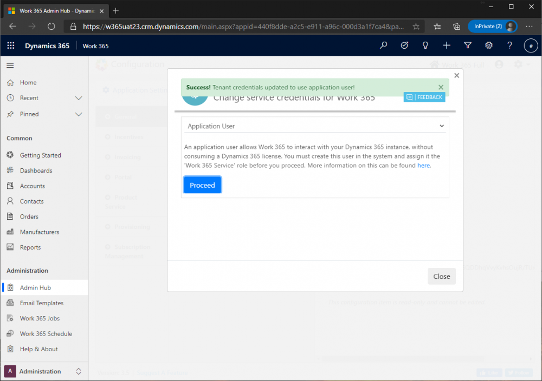Select Admin Hub in sidebar
Viewport: 542px width, 381px height.
click(44, 287)
